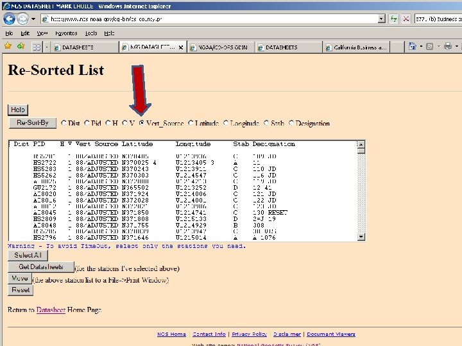Open the NGS Home footer link

pos(171,334)
